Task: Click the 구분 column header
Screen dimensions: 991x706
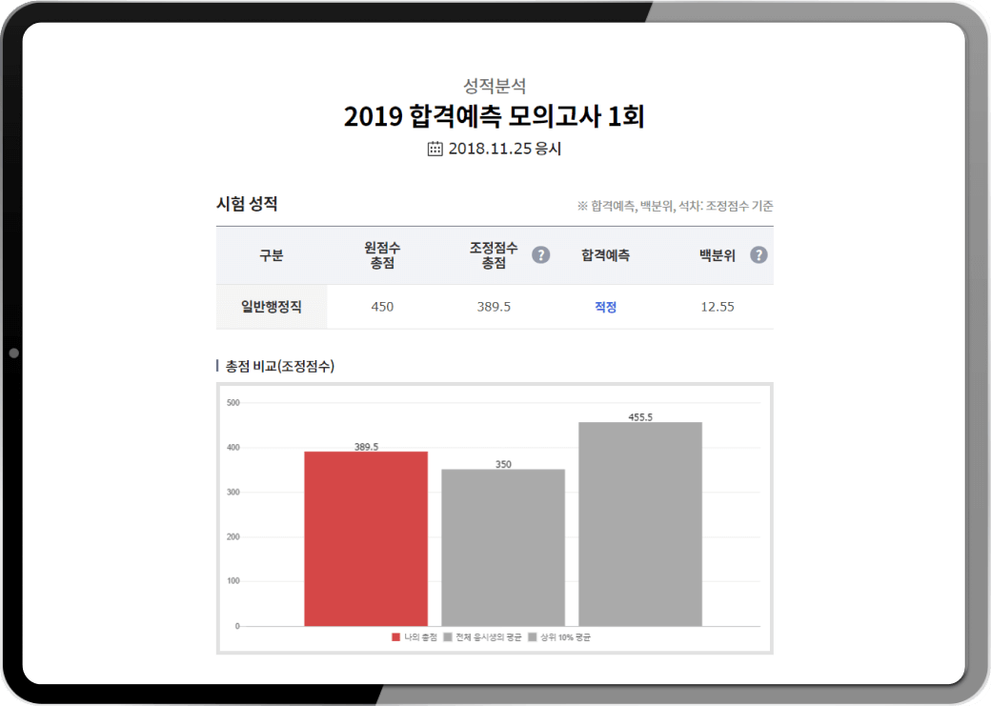Action: 272,255
